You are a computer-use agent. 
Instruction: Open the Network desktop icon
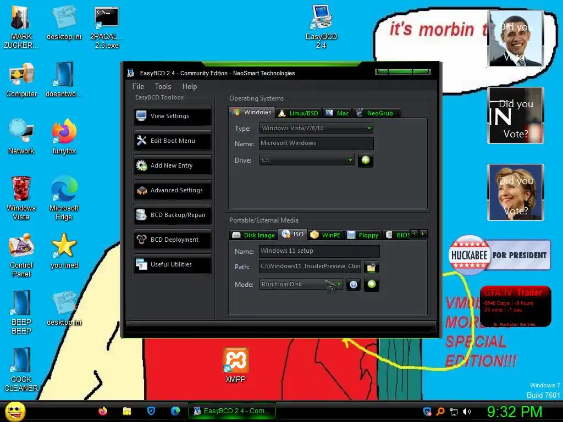(21, 137)
